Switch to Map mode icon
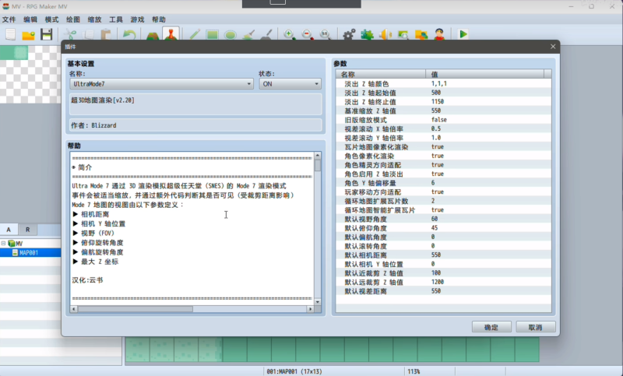 [x=153, y=34]
